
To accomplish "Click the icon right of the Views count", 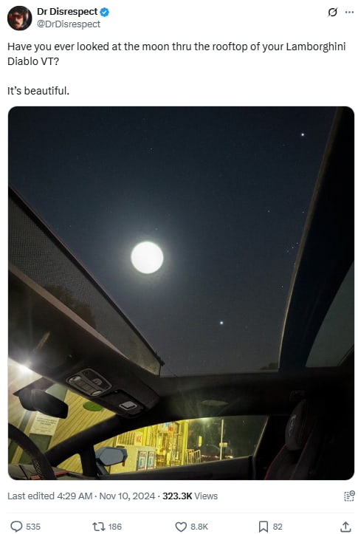I will coord(349,496).
